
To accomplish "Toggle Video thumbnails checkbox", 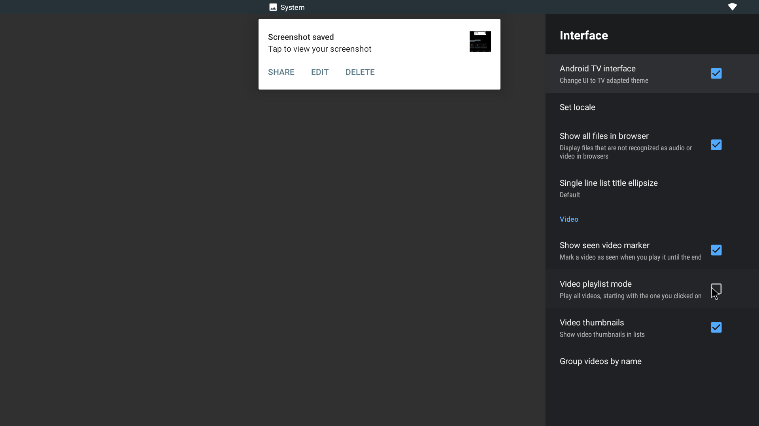I will click(716, 327).
